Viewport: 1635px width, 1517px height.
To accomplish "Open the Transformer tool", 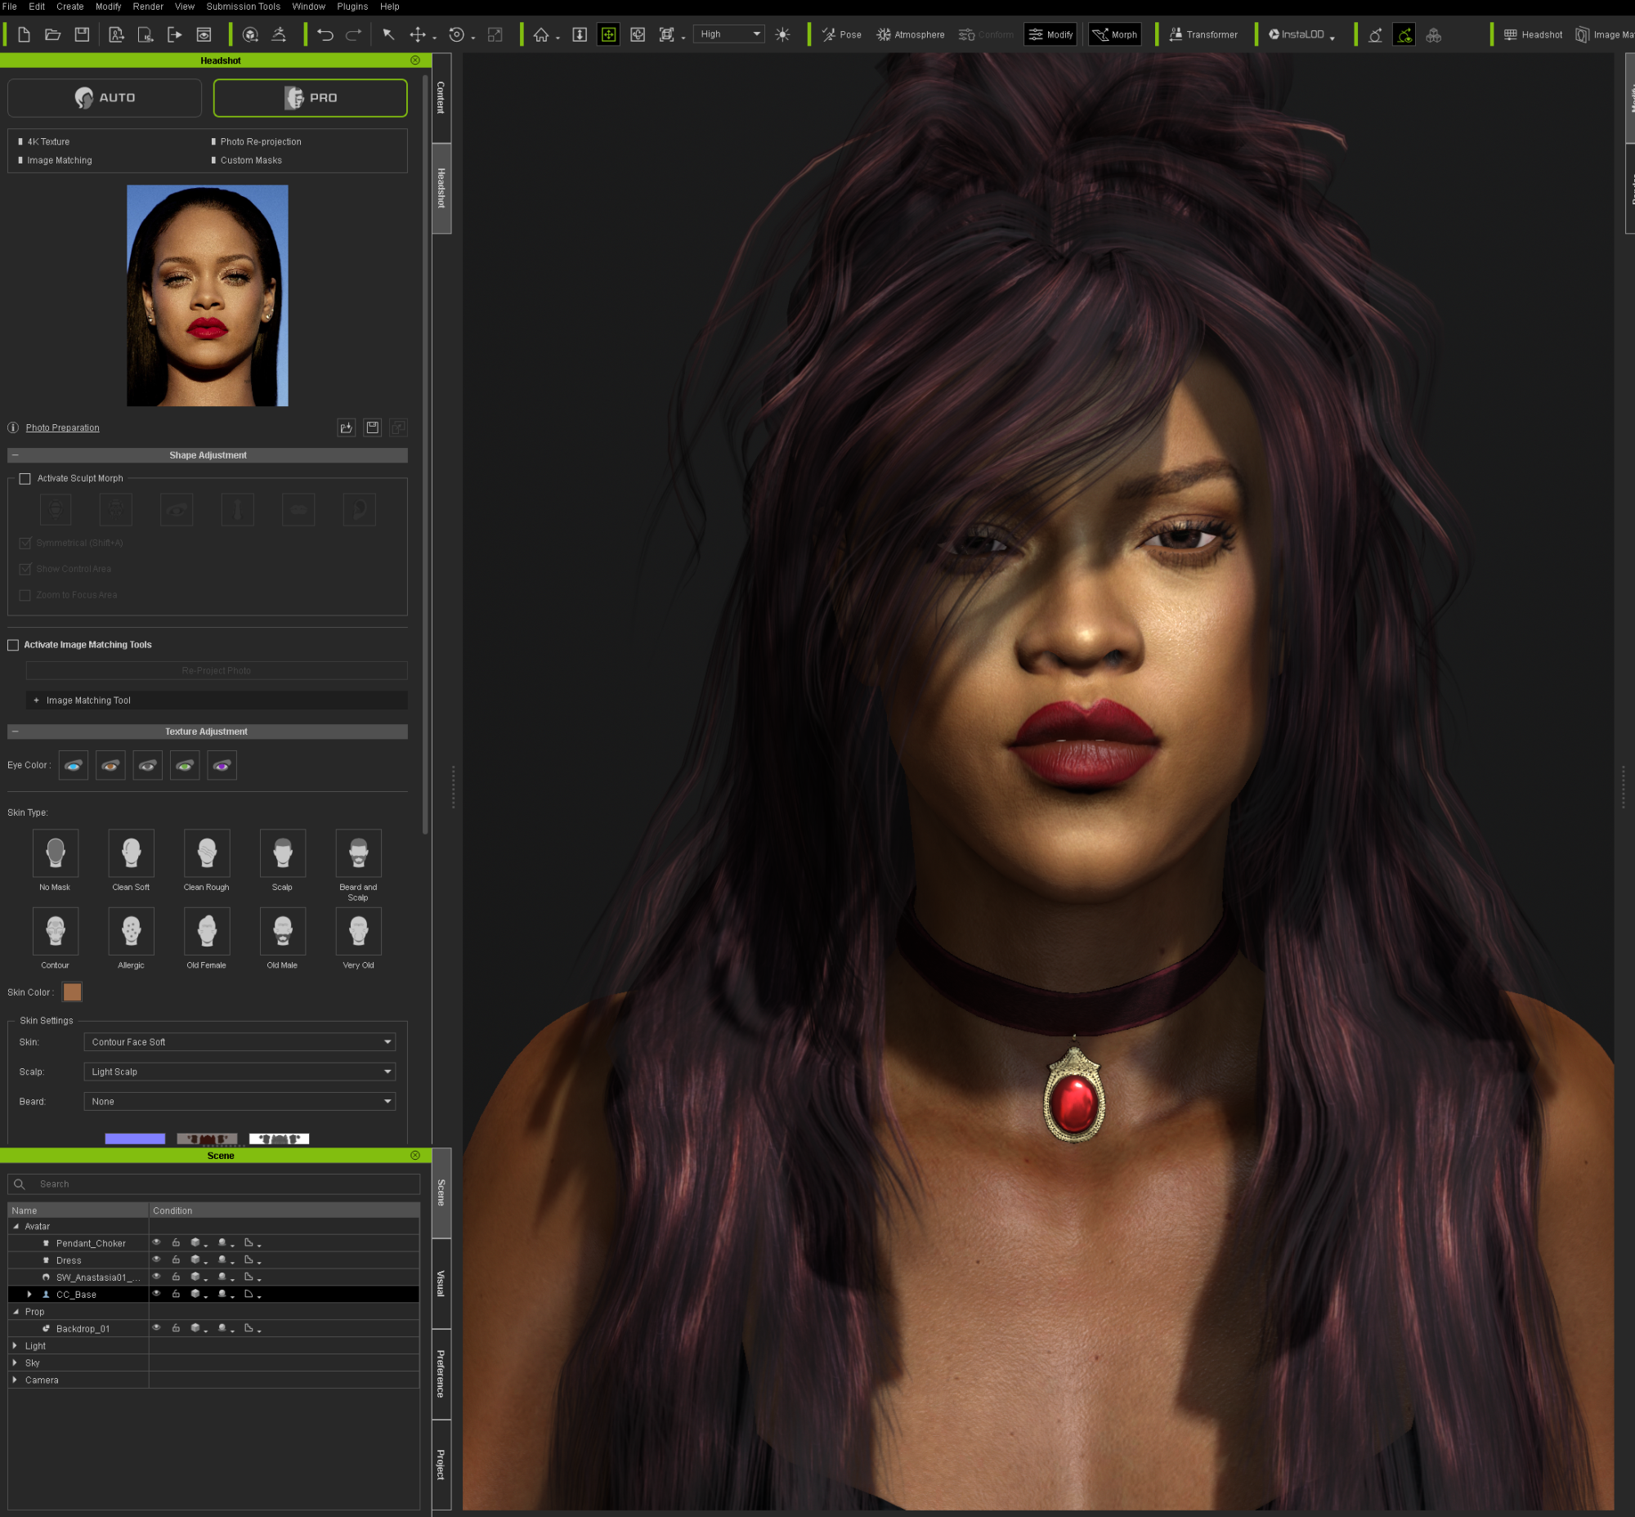I will pyautogui.click(x=1203, y=34).
